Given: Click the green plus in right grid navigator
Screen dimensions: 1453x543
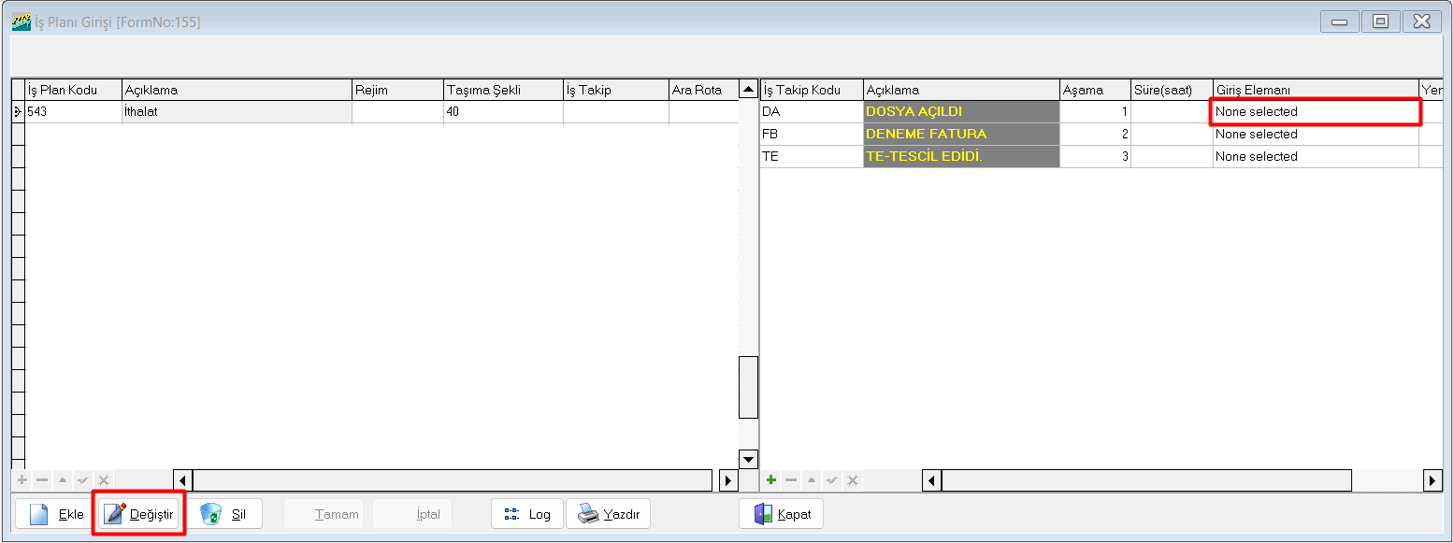Looking at the screenshot, I should [771, 479].
